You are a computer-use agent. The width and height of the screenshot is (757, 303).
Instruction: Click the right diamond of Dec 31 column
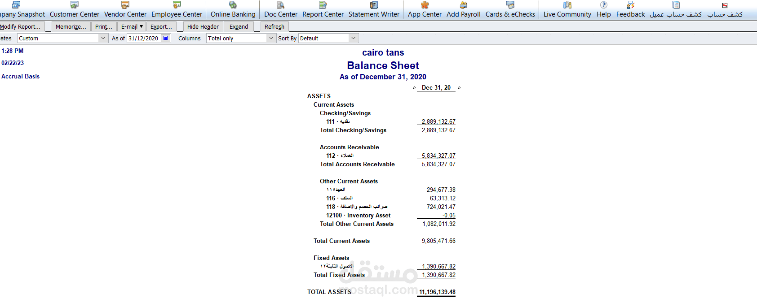coord(459,88)
